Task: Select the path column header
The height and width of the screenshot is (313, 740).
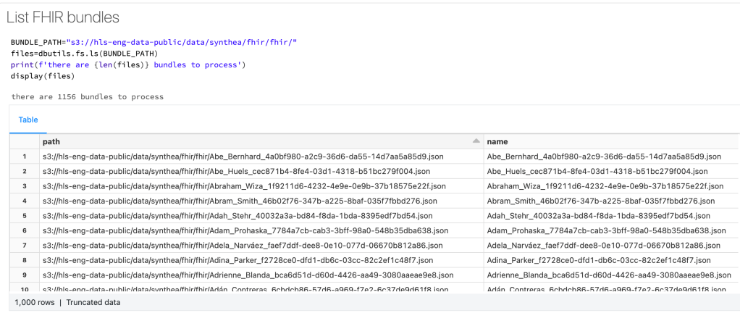Action: pos(52,141)
